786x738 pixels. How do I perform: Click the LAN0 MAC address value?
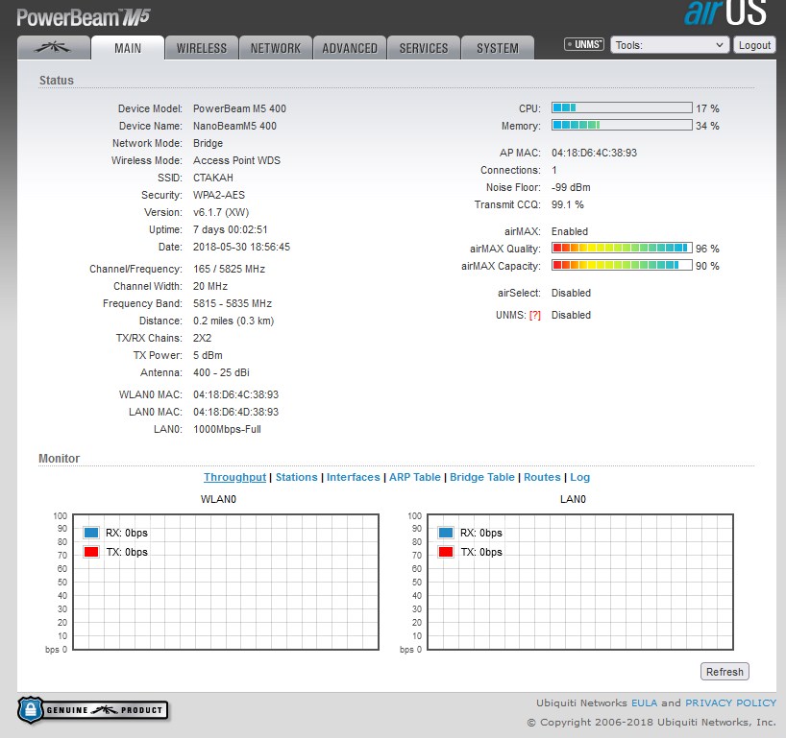tap(235, 412)
